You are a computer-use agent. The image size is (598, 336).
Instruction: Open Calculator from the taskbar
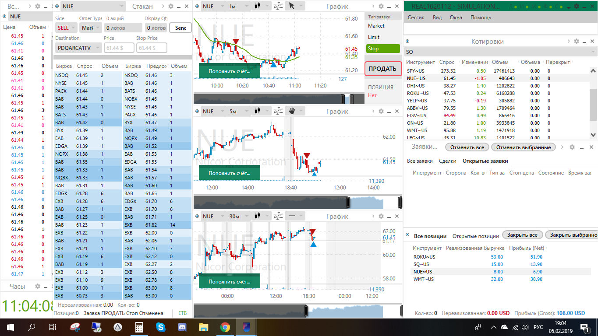click(x=139, y=327)
